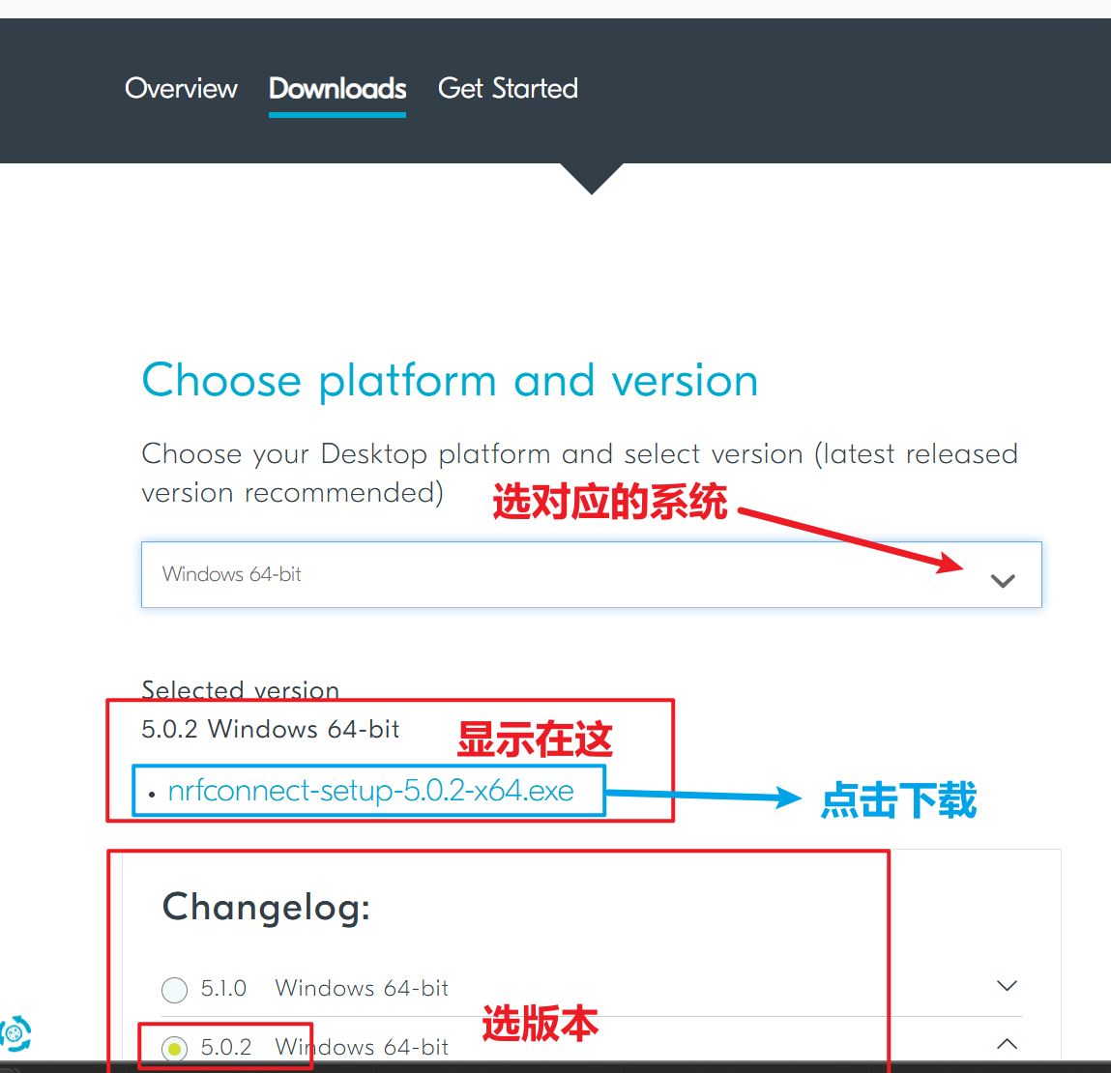Viewport: 1111px width, 1073px height.
Task: Collapse the 5.0.2 changelog entry chevron
Action: pyautogui.click(x=1007, y=1044)
